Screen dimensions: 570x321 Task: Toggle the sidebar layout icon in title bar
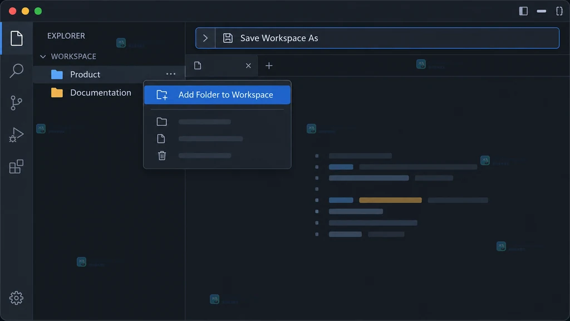click(523, 11)
